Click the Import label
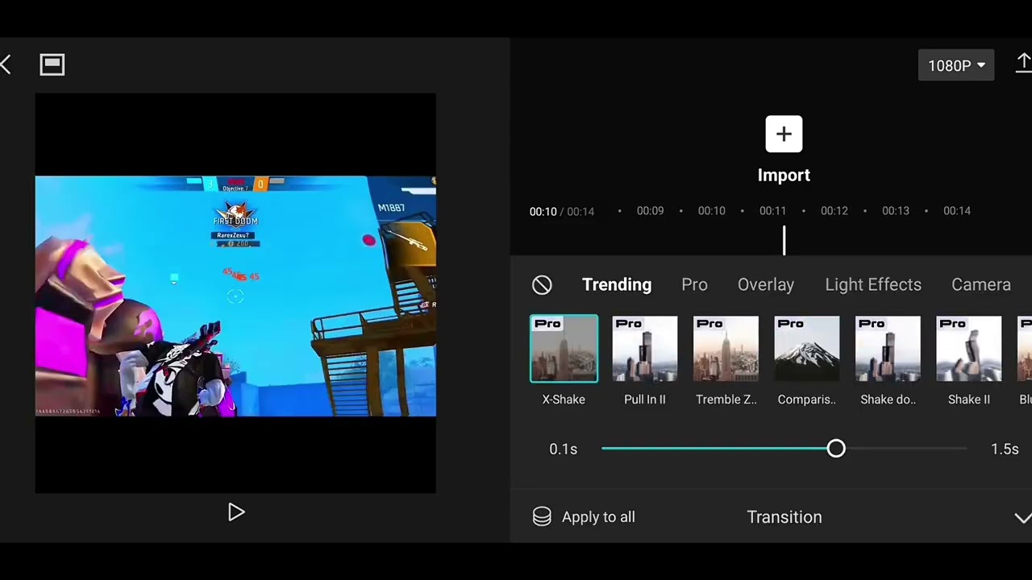This screenshot has height=580, width=1032. pos(784,175)
